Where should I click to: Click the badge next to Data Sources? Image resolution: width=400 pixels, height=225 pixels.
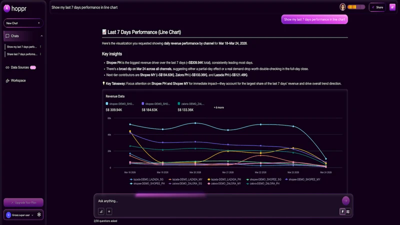33,67
